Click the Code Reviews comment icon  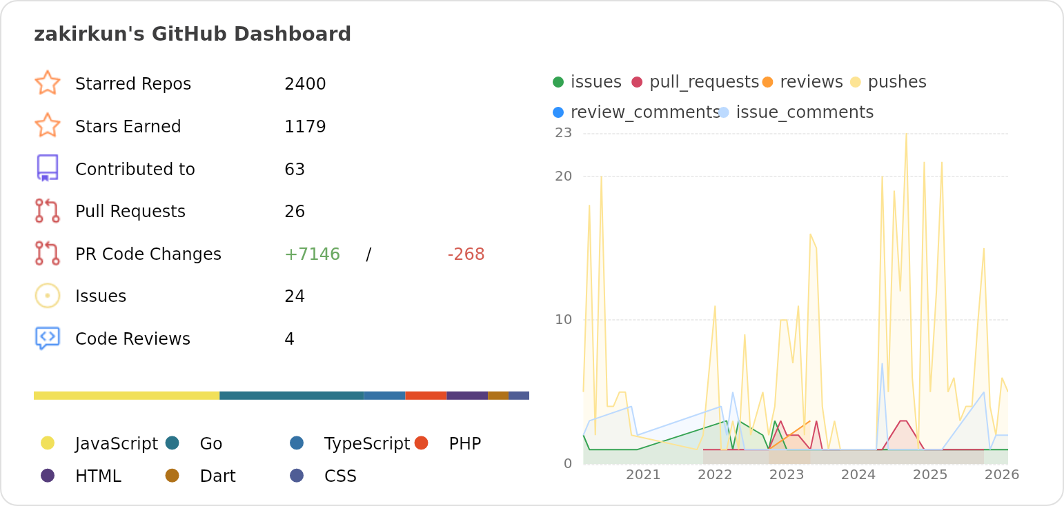coord(47,338)
